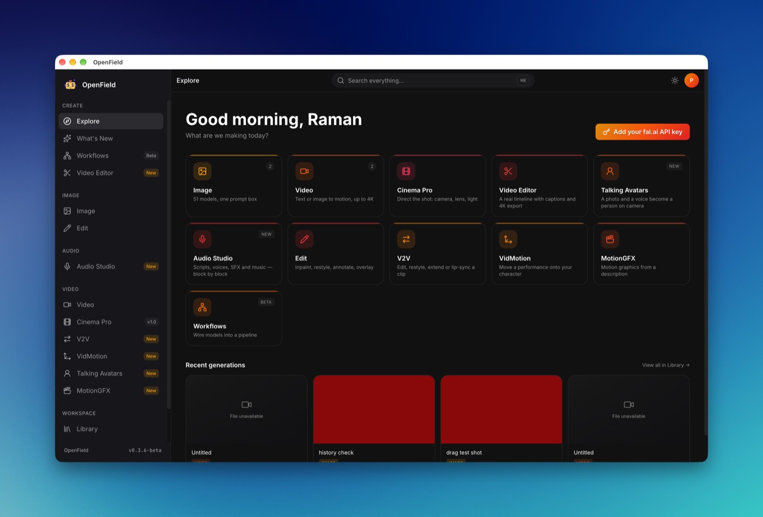763x517 pixels.
Task: Click the V2V arrows icon in sidebar
Action: (67, 339)
